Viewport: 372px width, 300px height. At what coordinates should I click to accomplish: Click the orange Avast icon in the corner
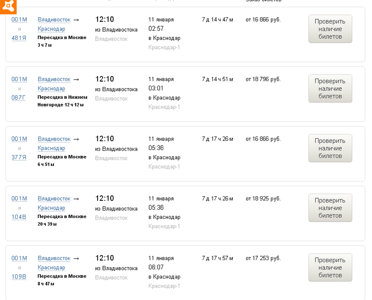8,6
